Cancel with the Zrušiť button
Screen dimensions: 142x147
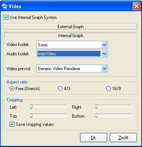tap(123, 138)
